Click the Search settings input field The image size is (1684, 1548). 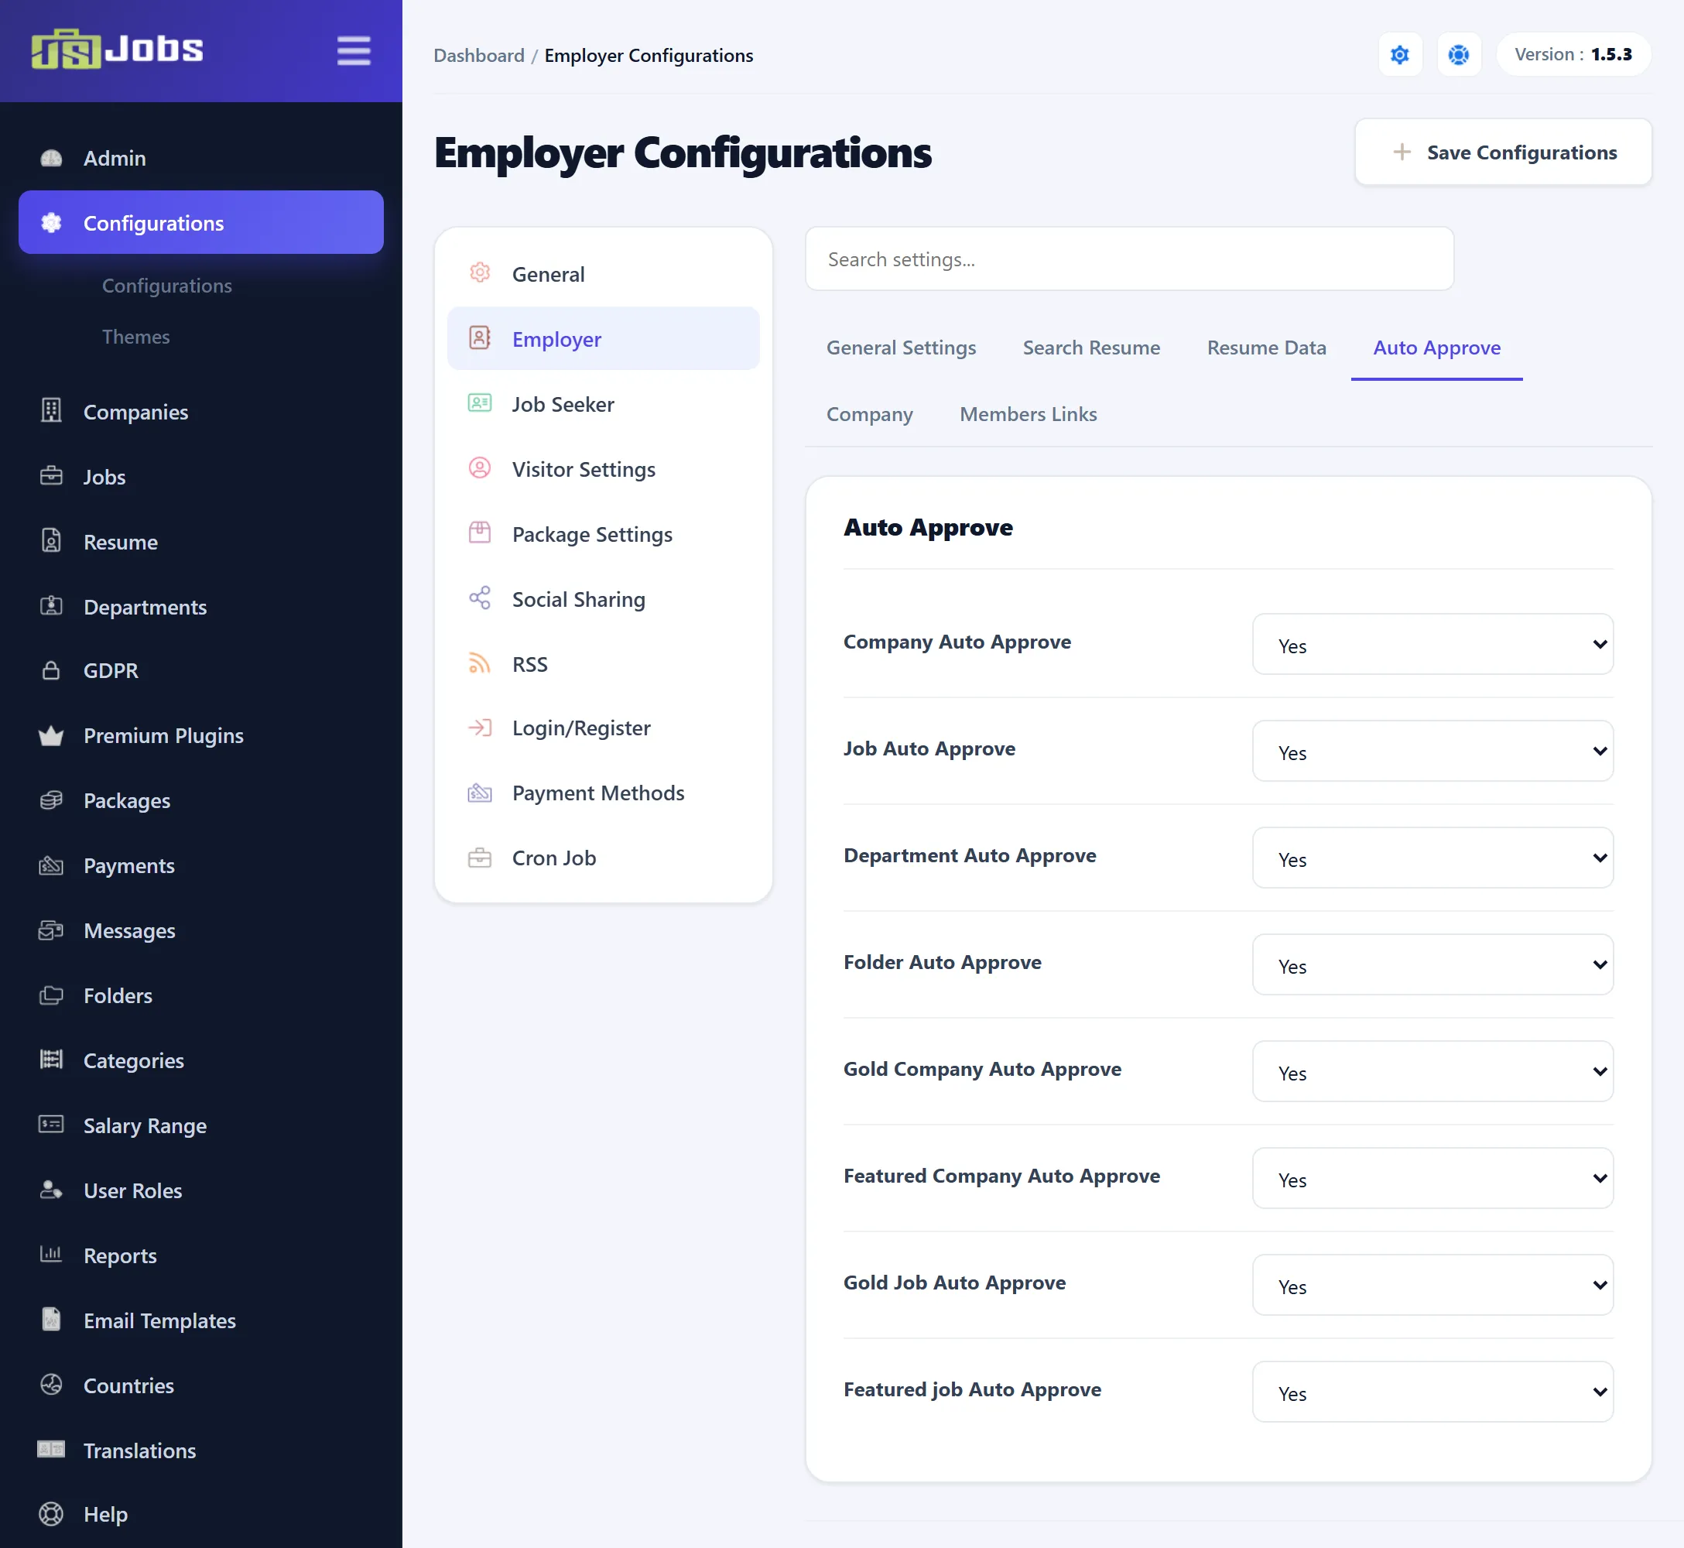pyautogui.click(x=1129, y=259)
